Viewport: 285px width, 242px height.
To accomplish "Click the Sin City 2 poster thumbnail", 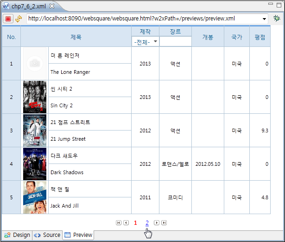I will click(35, 97).
